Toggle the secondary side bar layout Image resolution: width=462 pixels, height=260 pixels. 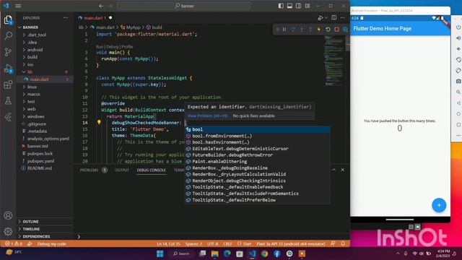coord(298,6)
